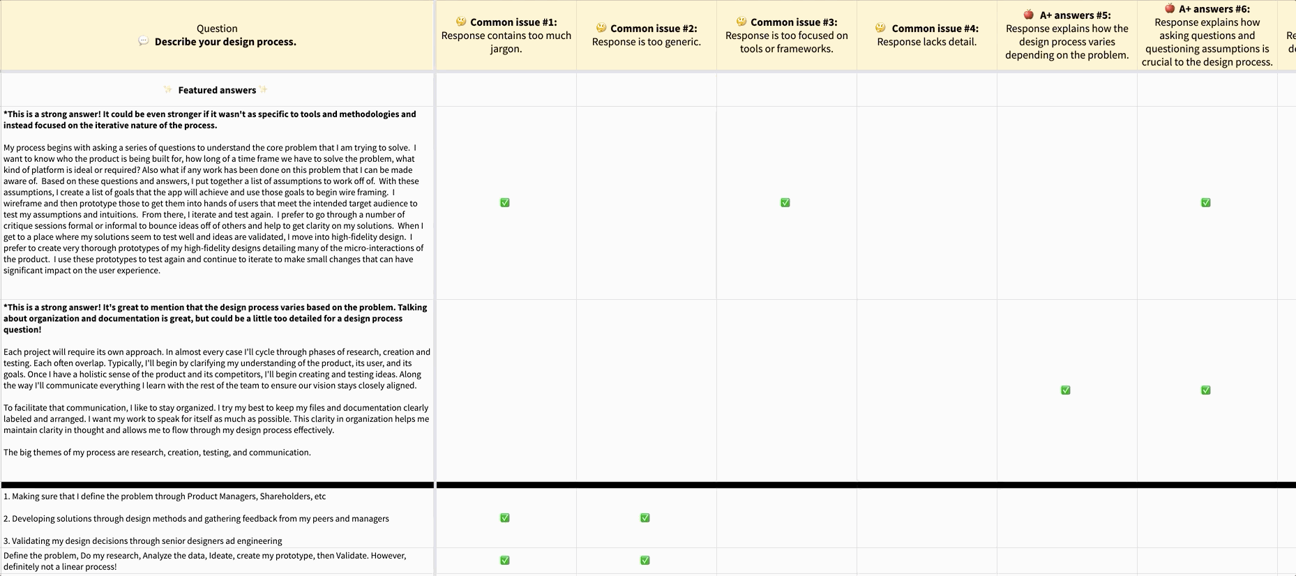Select 'Common issue #1' header title
The image size is (1296, 576).
513,22
